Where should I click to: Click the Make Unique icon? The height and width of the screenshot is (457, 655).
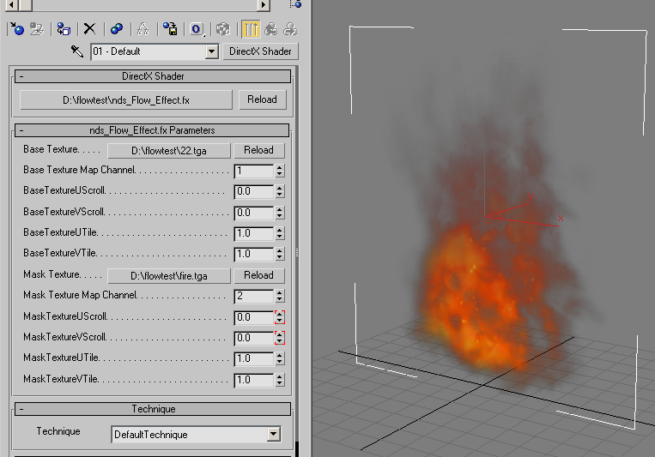coord(143,29)
